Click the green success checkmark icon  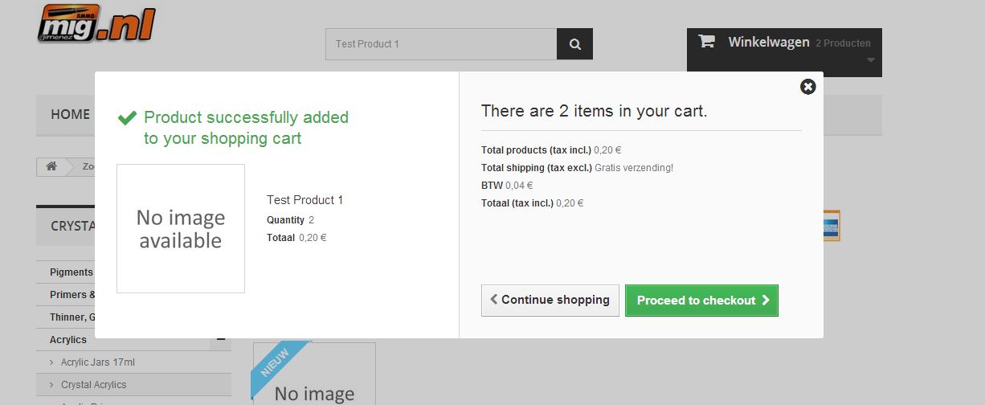(127, 118)
